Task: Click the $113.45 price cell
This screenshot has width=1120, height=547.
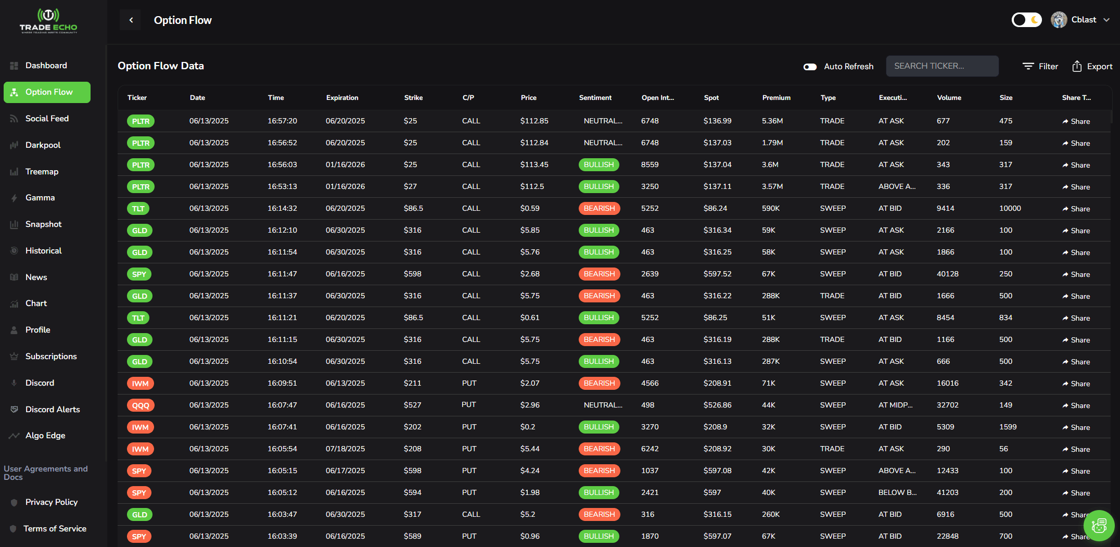Action: pyautogui.click(x=534, y=164)
